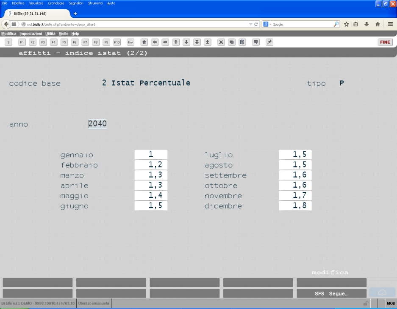
Task: Click the luglio value field
Action: click(x=295, y=154)
